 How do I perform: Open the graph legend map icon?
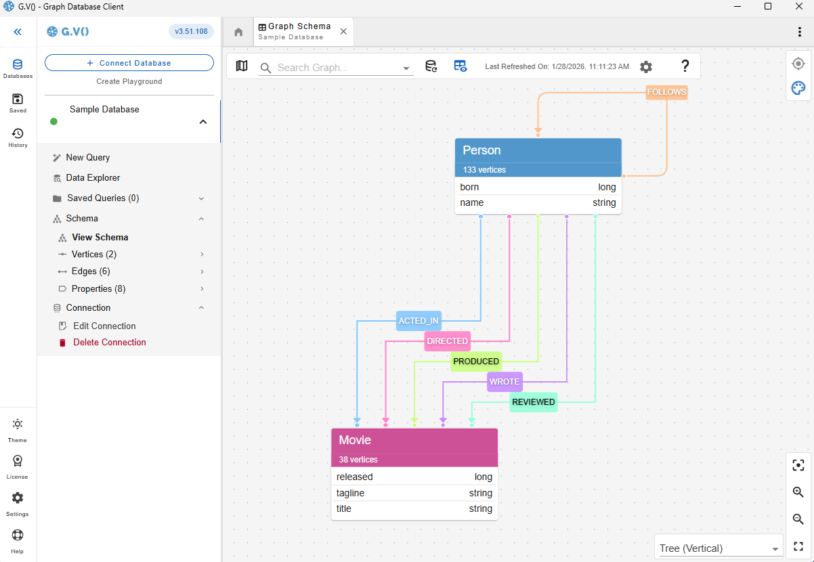242,66
